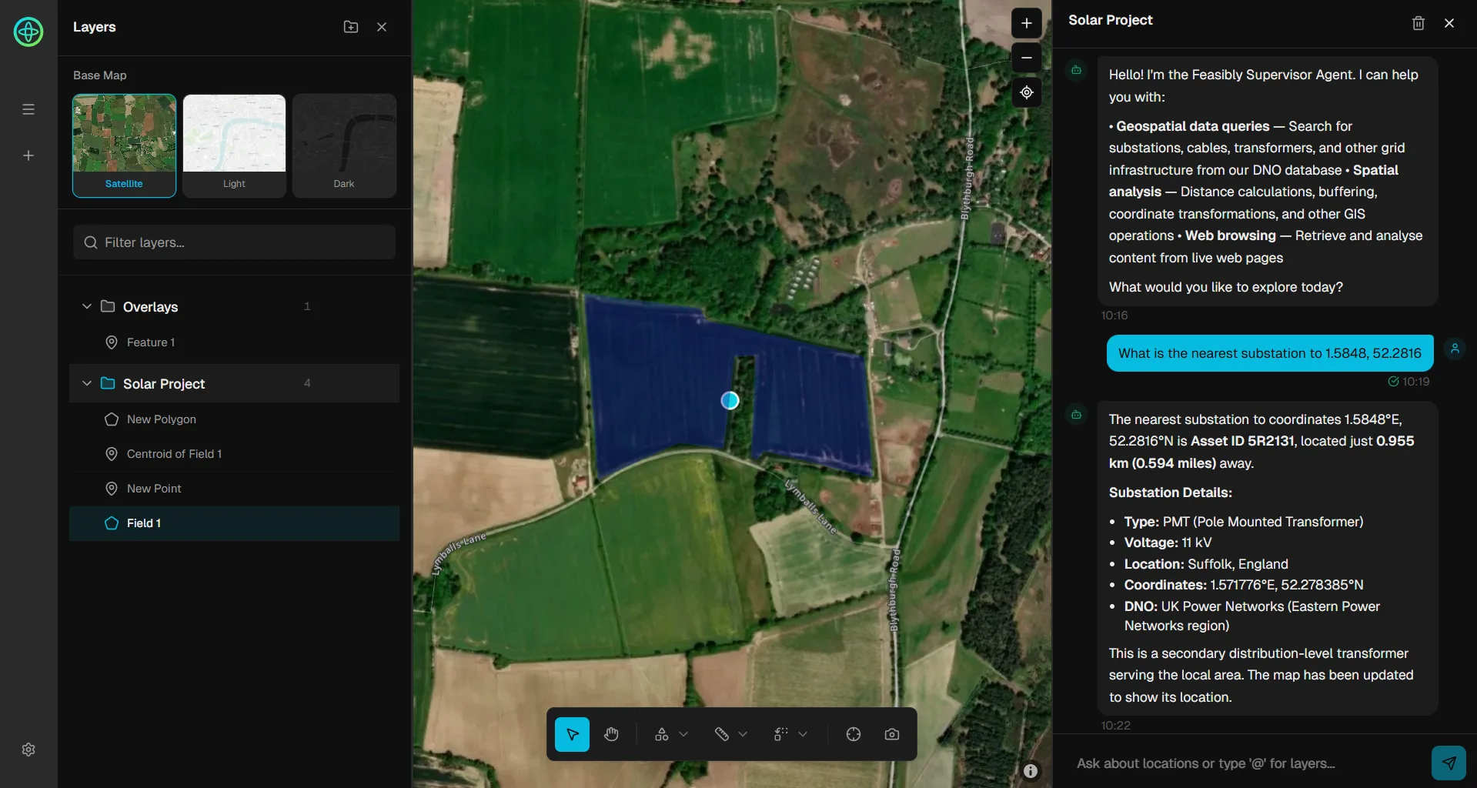1477x788 pixels.
Task: Switch to the Dark base map
Action: (x=344, y=146)
